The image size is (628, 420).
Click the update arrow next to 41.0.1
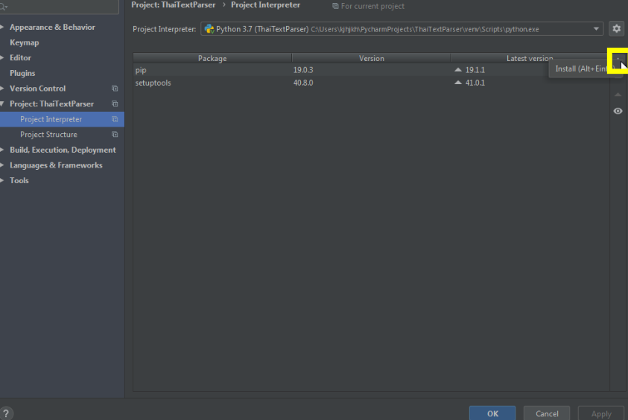458,83
